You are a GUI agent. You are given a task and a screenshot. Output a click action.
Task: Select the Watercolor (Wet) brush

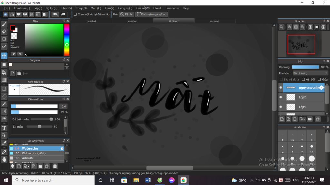37,153
